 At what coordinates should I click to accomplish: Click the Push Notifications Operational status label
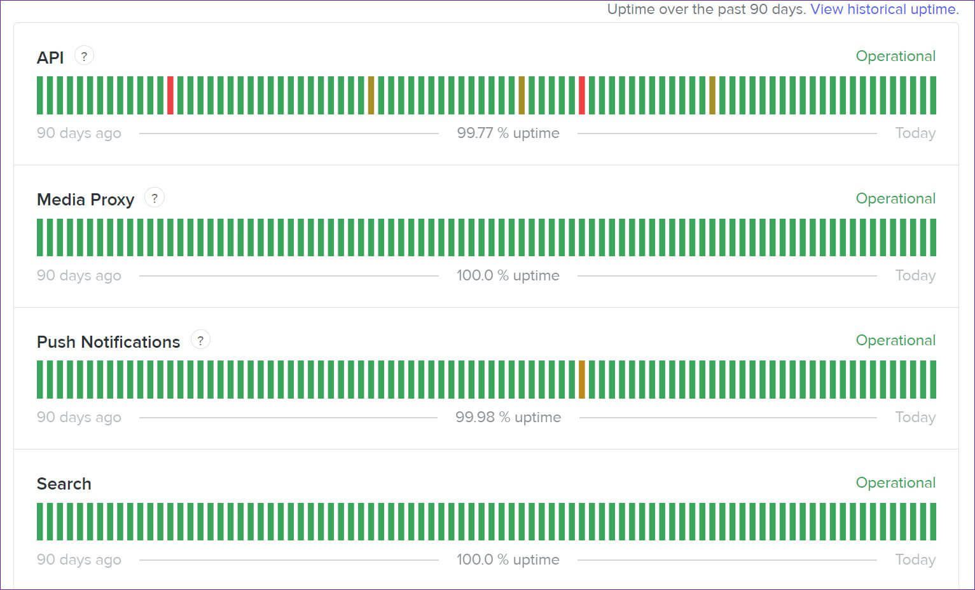click(895, 340)
